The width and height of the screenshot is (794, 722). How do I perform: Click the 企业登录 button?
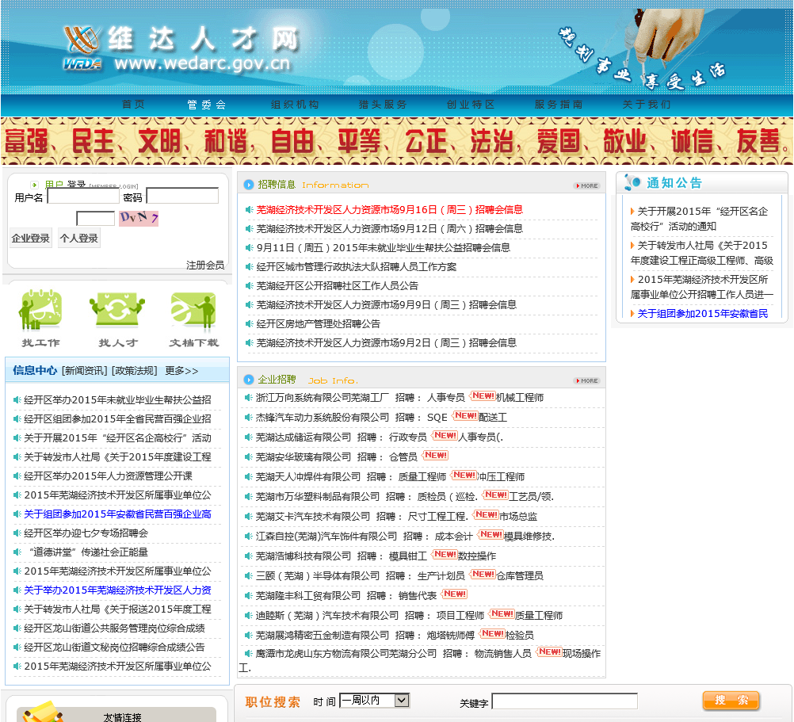pos(31,239)
